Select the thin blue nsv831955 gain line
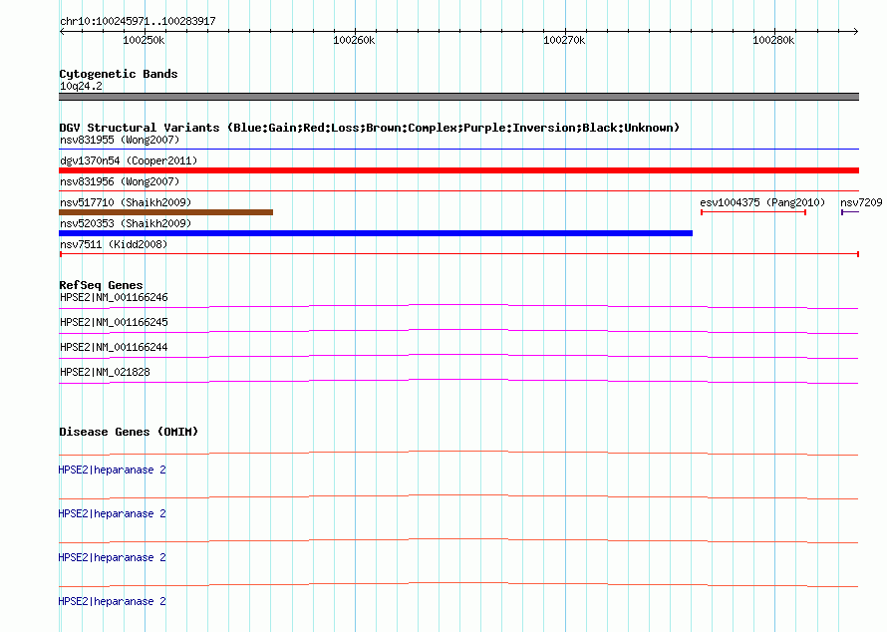Viewport: 887px width, 632px height. pos(458,149)
